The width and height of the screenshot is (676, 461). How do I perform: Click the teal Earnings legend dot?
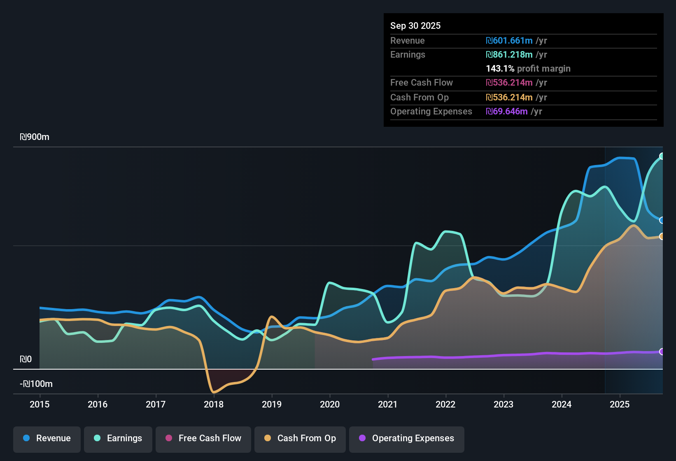pos(97,438)
